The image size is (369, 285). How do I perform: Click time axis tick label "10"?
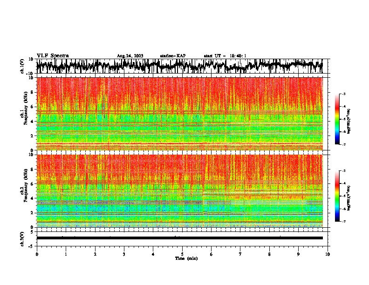328,254
